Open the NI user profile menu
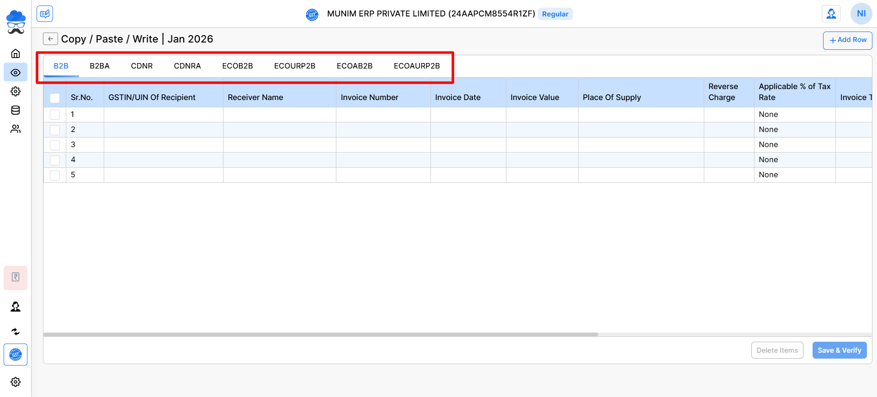The width and height of the screenshot is (877, 397). (861, 14)
